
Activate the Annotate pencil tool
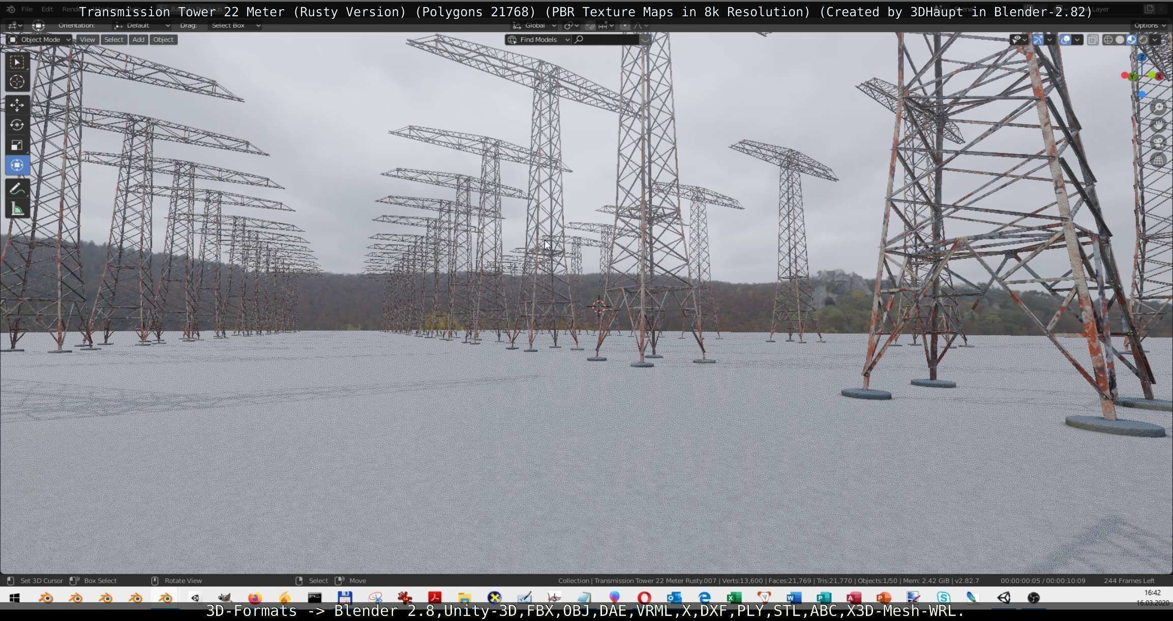pos(17,189)
